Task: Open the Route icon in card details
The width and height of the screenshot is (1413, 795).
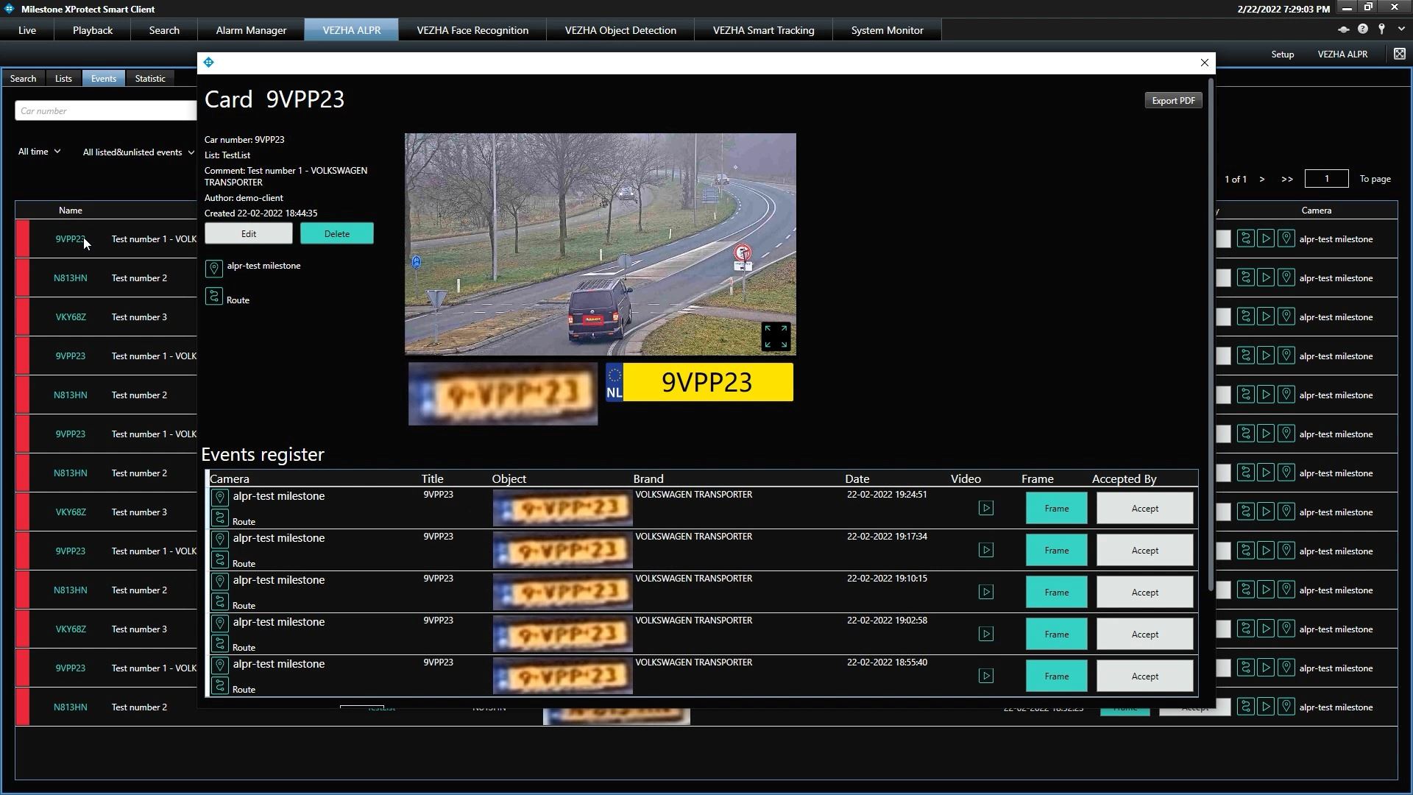Action: (x=213, y=296)
